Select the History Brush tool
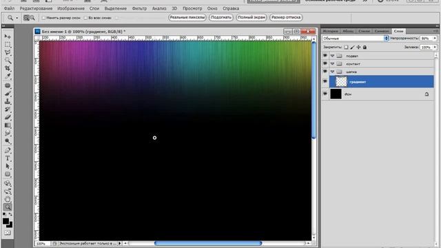 (8, 109)
